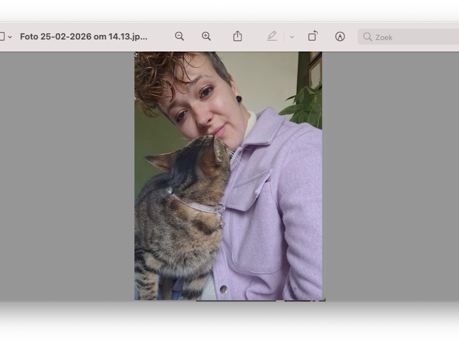
Task: Click the file title Foto 25-02-2026 om 14.13
Action: click(83, 37)
